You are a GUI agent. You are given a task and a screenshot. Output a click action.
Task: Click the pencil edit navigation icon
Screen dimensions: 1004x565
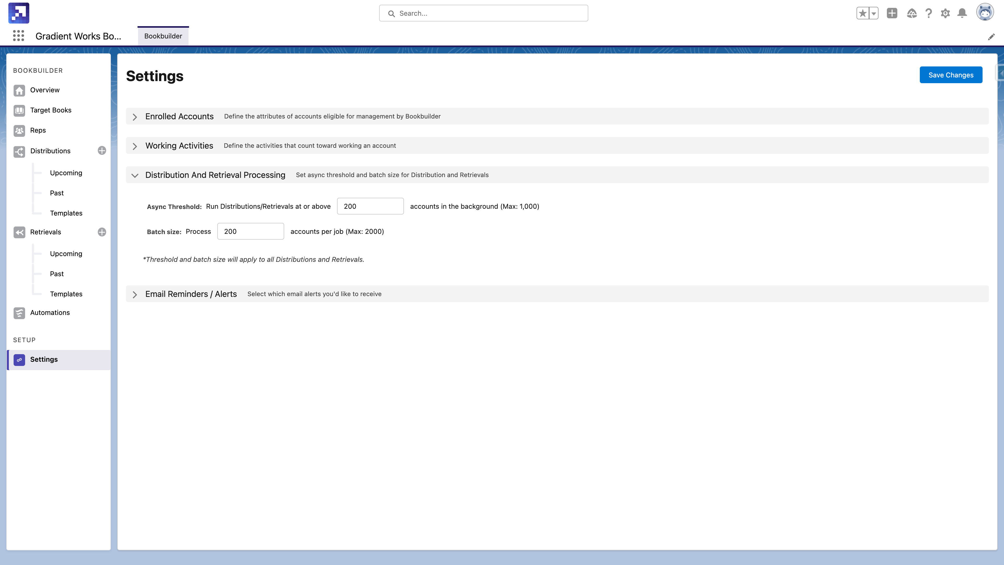(x=991, y=37)
